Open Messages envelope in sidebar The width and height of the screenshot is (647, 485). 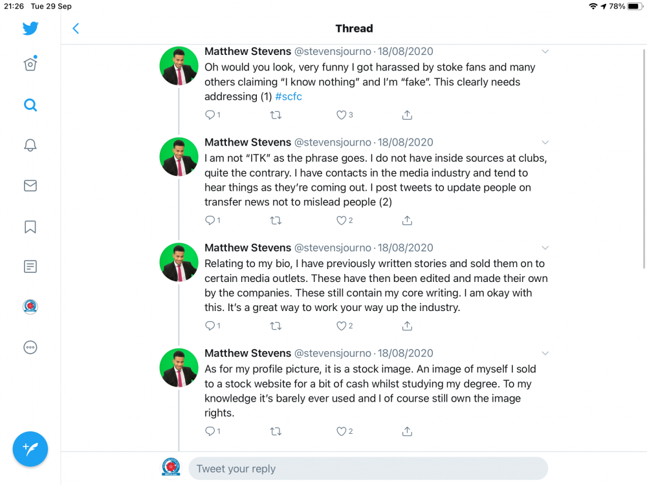coord(30,186)
